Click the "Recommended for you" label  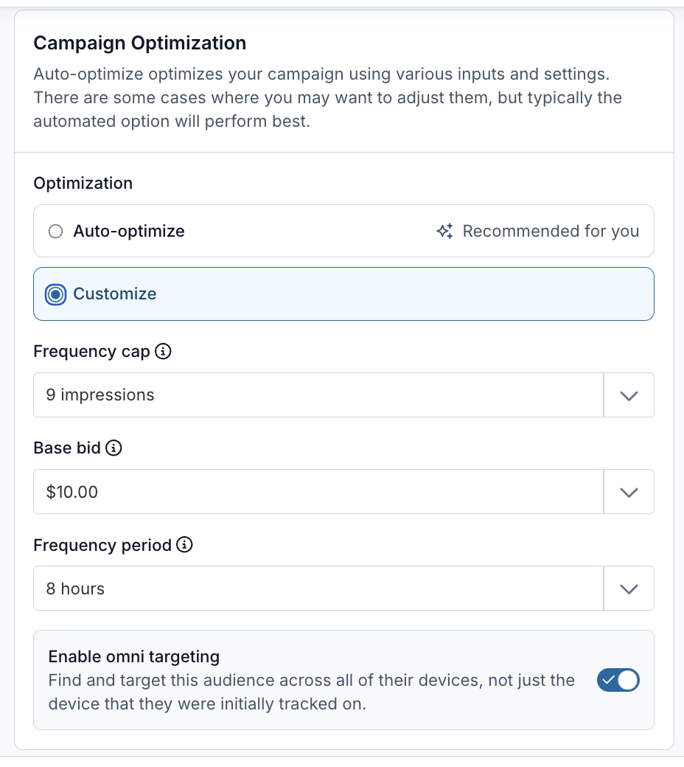point(551,232)
